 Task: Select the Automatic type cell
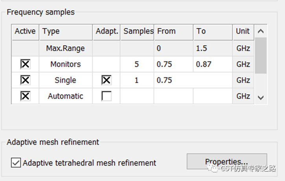(66, 96)
